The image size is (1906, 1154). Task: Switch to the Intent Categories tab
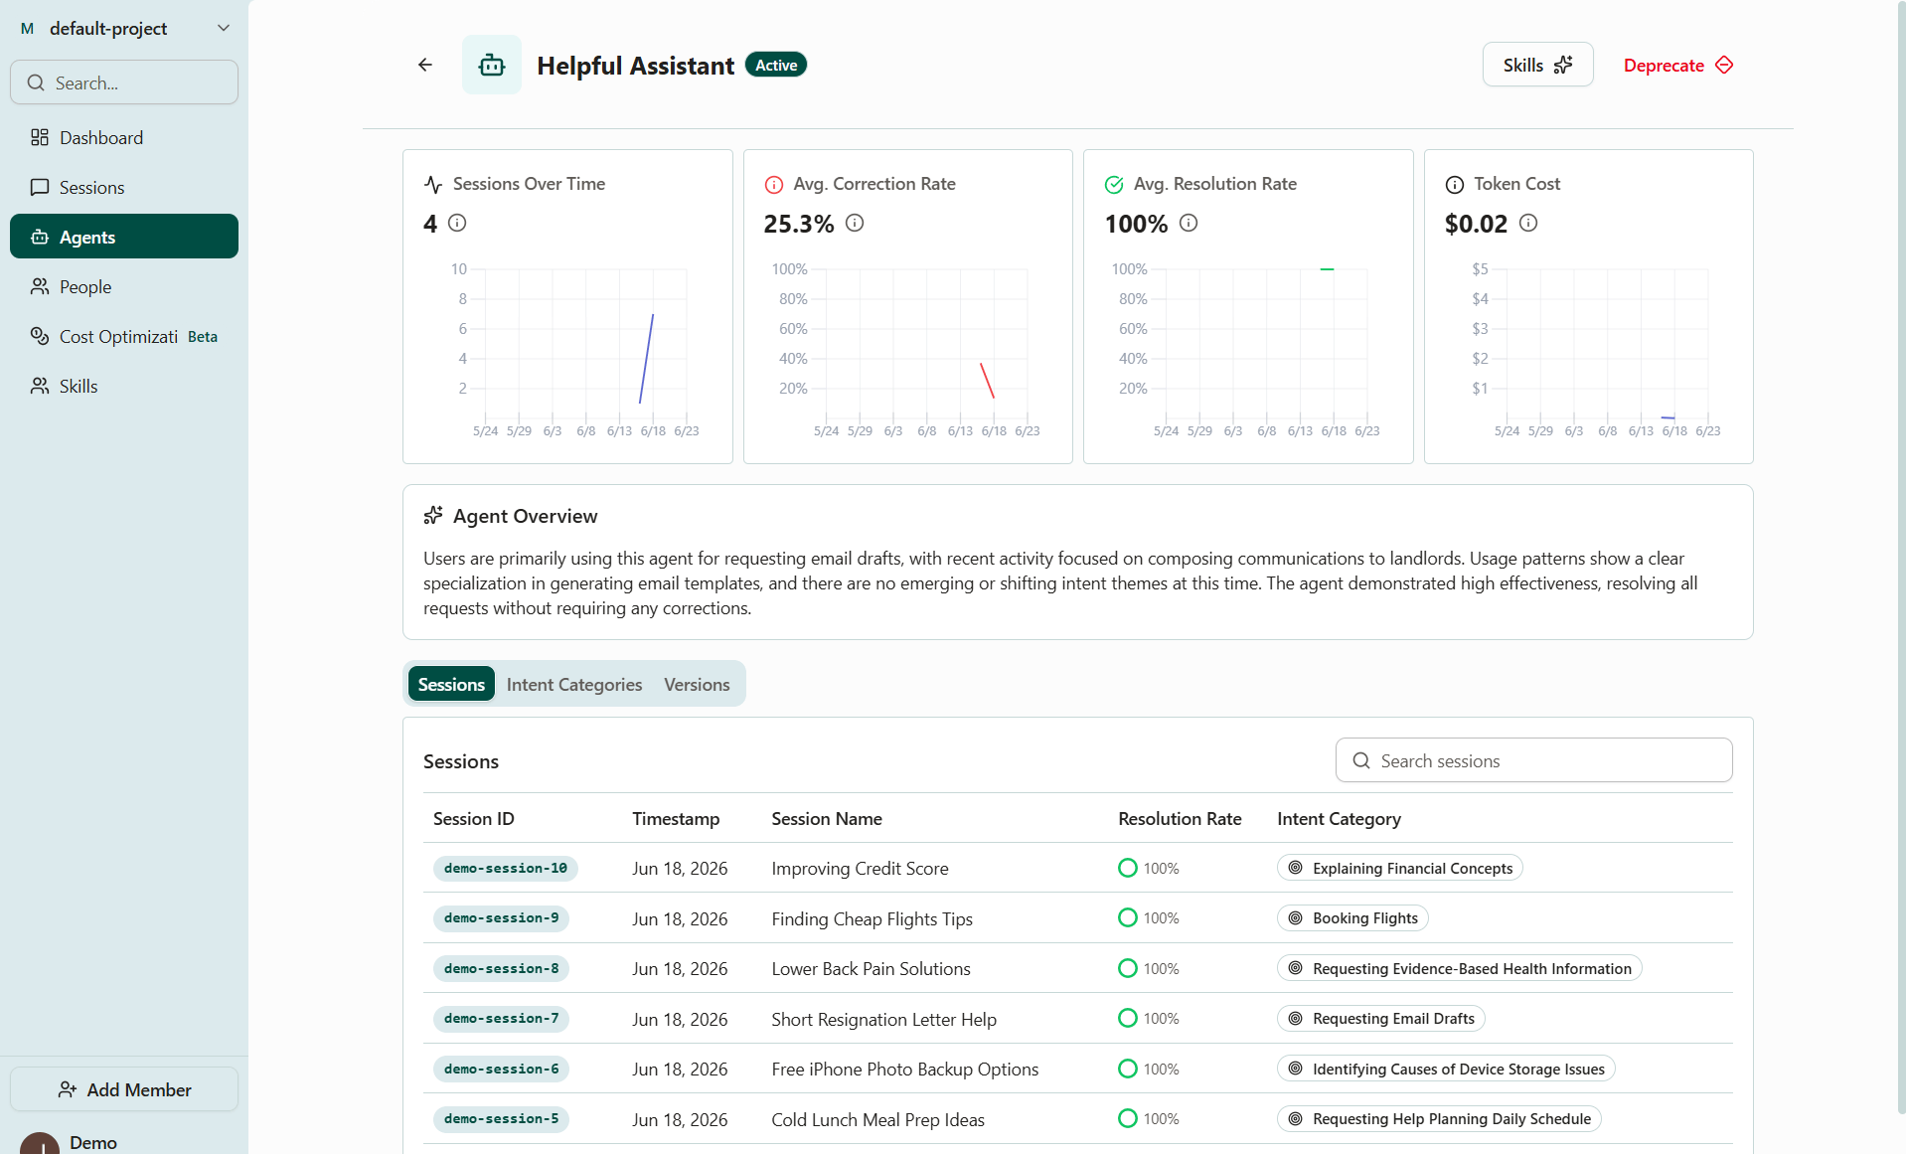[x=574, y=684]
